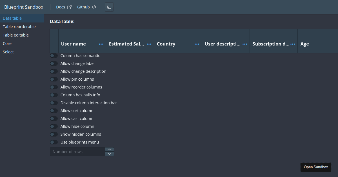This screenshot has height=177, width=338.
Task: Open the Country column options menu
Action: tap(197, 44)
